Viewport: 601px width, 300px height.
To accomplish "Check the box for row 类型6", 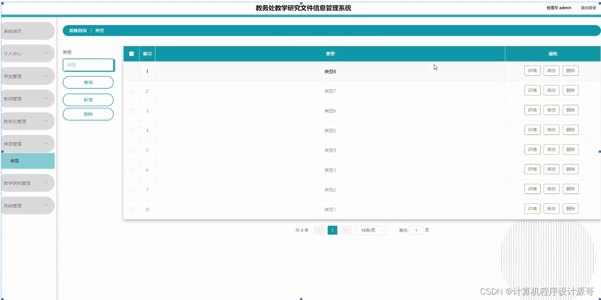I will [131, 111].
